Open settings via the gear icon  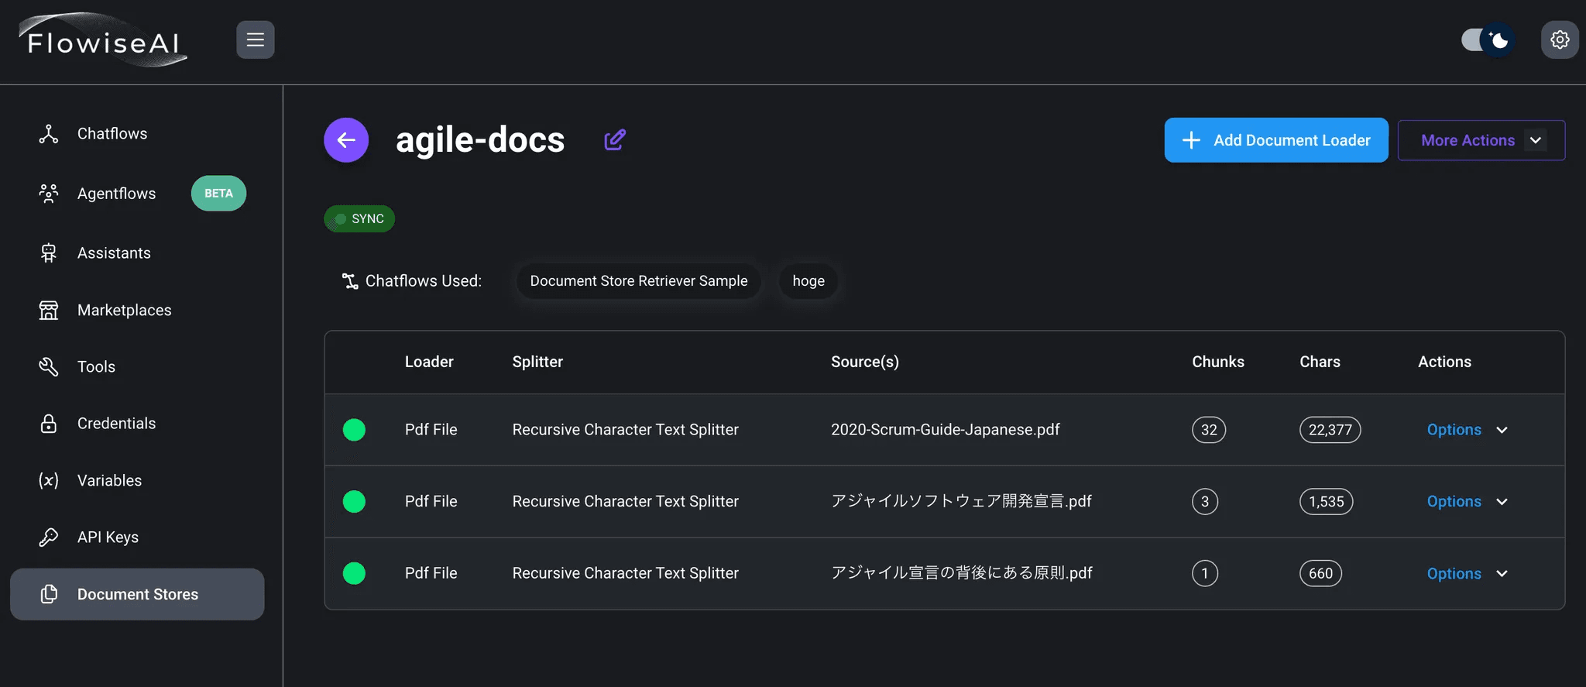(x=1559, y=40)
